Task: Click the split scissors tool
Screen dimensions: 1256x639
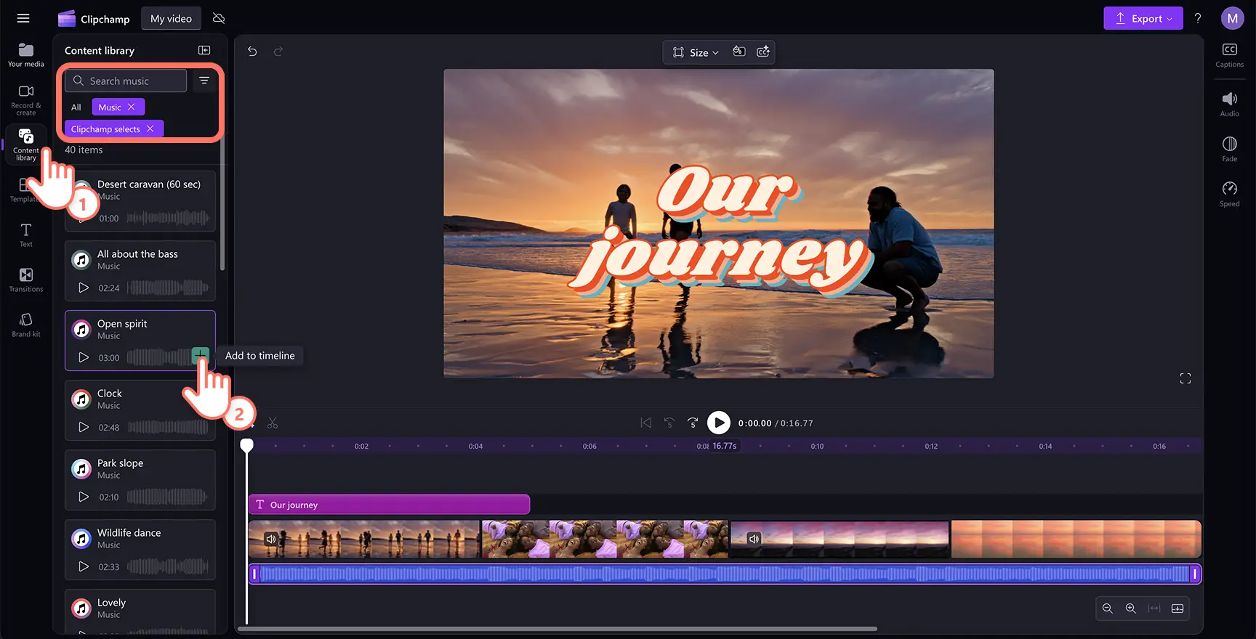Action: (x=273, y=423)
